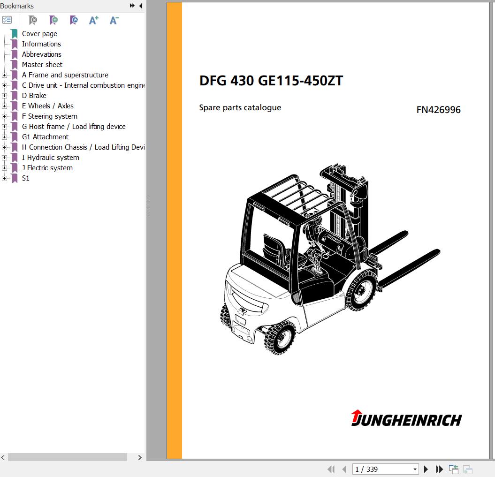Go to the Master sheet bookmark
The image size is (495, 477).
click(42, 64)
